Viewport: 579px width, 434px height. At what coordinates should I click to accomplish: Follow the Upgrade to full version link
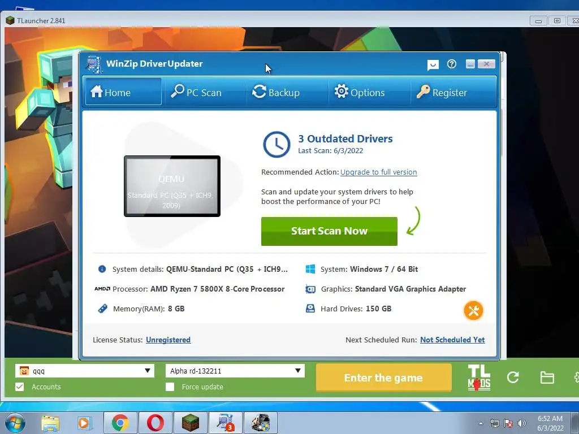(x=378, y=172)
